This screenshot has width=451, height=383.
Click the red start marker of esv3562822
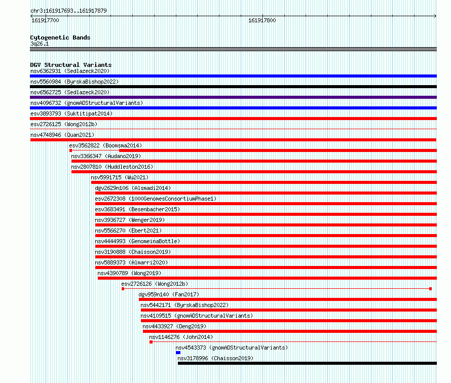pyautogui.click(x=71, y=150)
